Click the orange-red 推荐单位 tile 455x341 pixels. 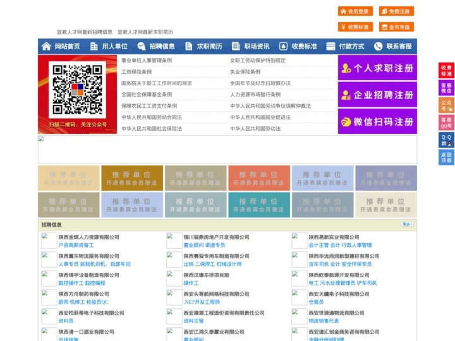(259, 178)
